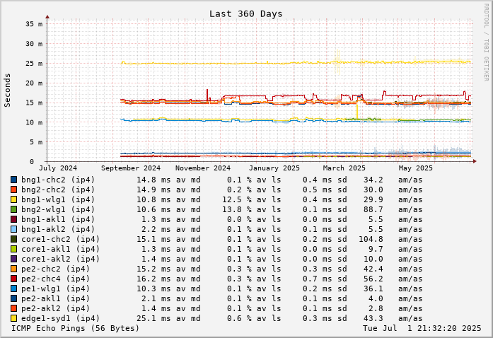Click the 'September 2024' x-axis label
The image size is (493, 338).
pyautogui.click(x=131, y=168)
